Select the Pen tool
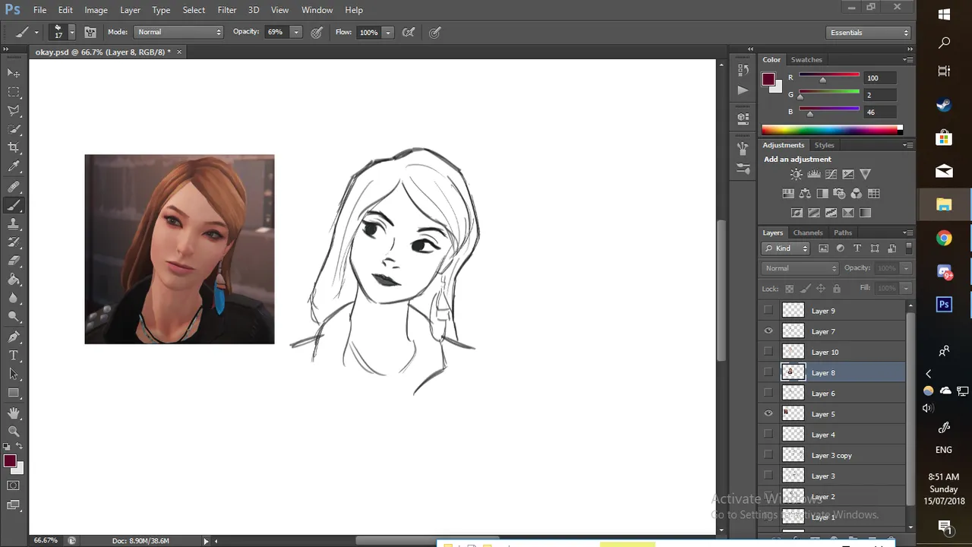This screenshot has height=547, width=972. click(x=14, y=337)
